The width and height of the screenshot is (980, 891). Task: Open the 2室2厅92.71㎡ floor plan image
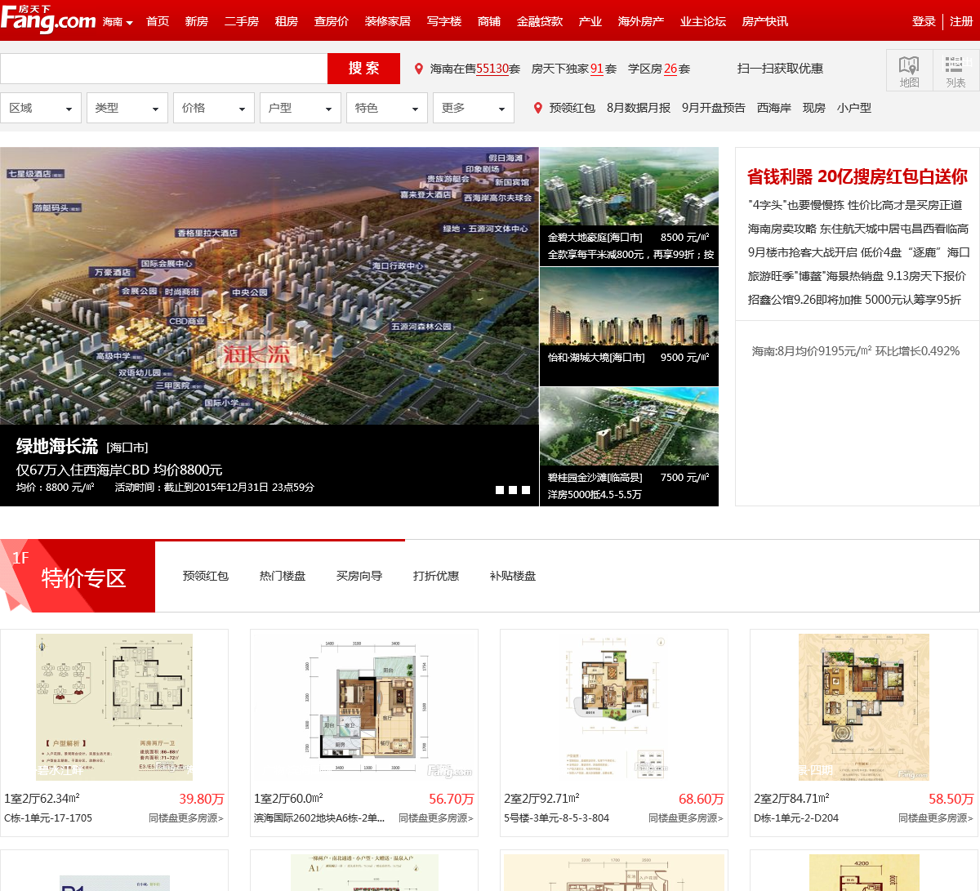[614, 707]
